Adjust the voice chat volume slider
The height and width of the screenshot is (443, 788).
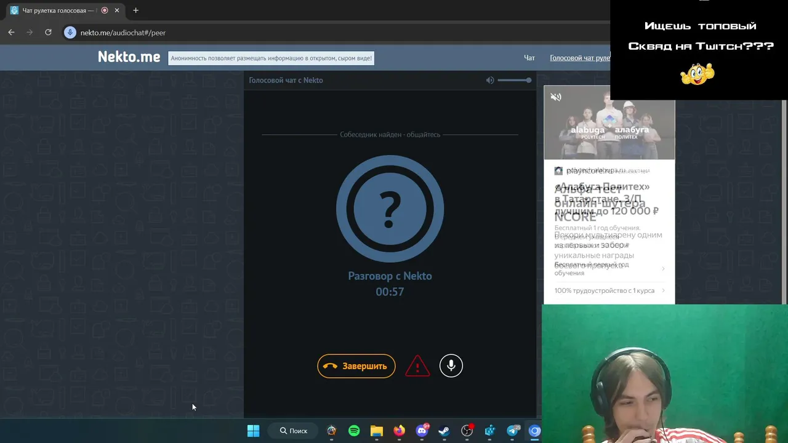tap(515, 80)
